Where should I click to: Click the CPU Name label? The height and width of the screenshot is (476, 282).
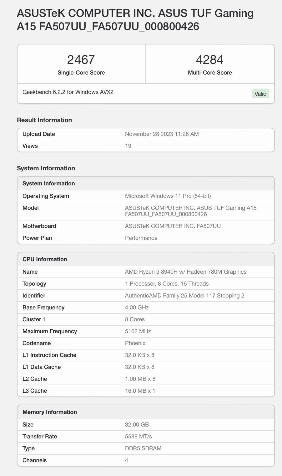(30, 272)
